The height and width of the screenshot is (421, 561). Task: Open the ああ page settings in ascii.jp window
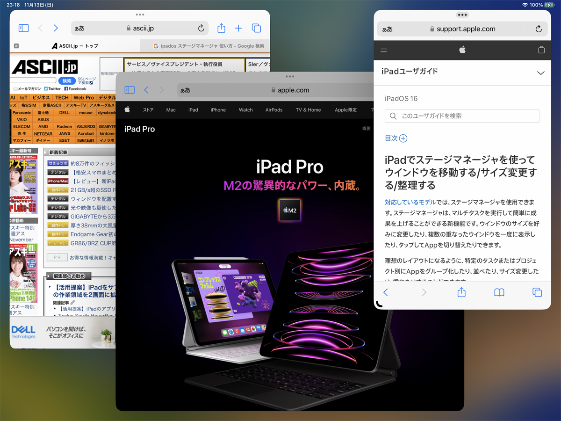[x=79, y=29]
